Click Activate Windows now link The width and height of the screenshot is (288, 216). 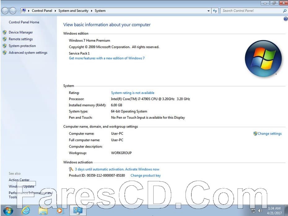tap(142, 169)
